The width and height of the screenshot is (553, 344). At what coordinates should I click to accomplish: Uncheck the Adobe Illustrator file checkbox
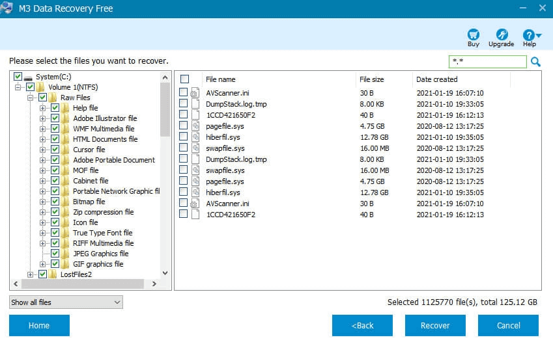(55, 118)
